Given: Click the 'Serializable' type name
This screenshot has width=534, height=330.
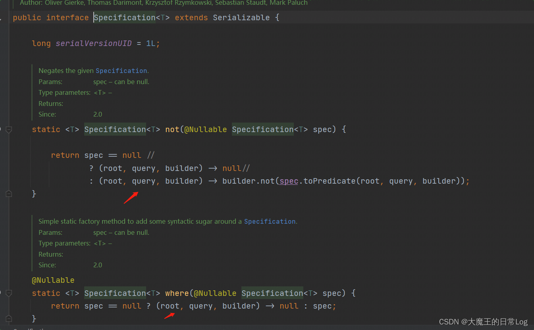Looking at the screenshot, I should click(241, 17).
